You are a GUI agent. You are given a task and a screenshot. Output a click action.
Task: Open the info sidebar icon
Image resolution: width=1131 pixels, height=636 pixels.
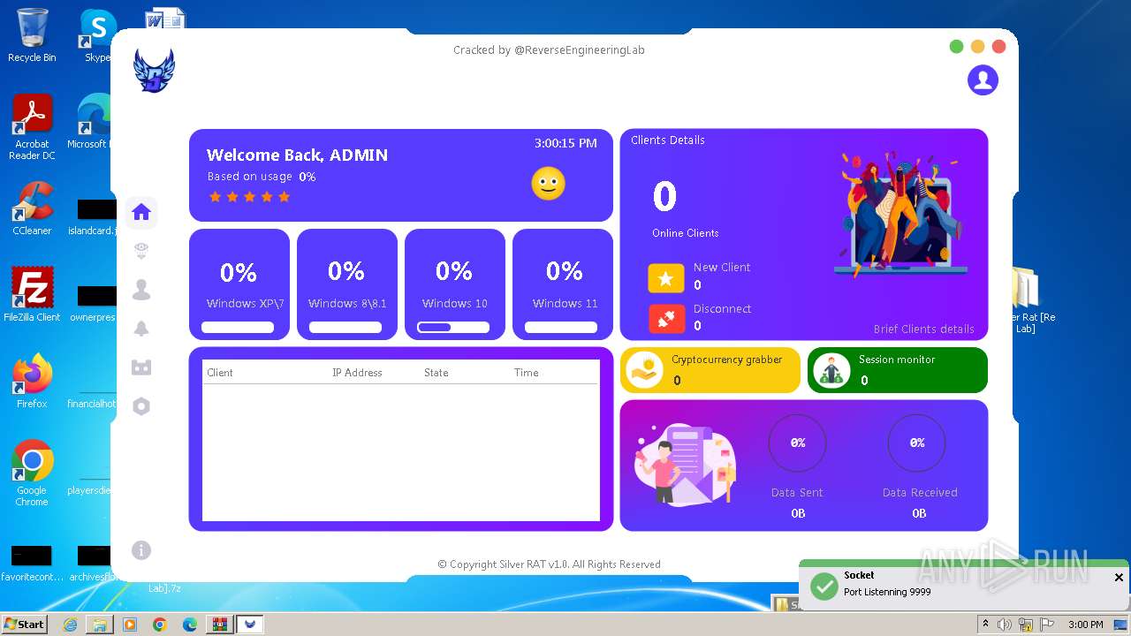[x=141, y=550]
